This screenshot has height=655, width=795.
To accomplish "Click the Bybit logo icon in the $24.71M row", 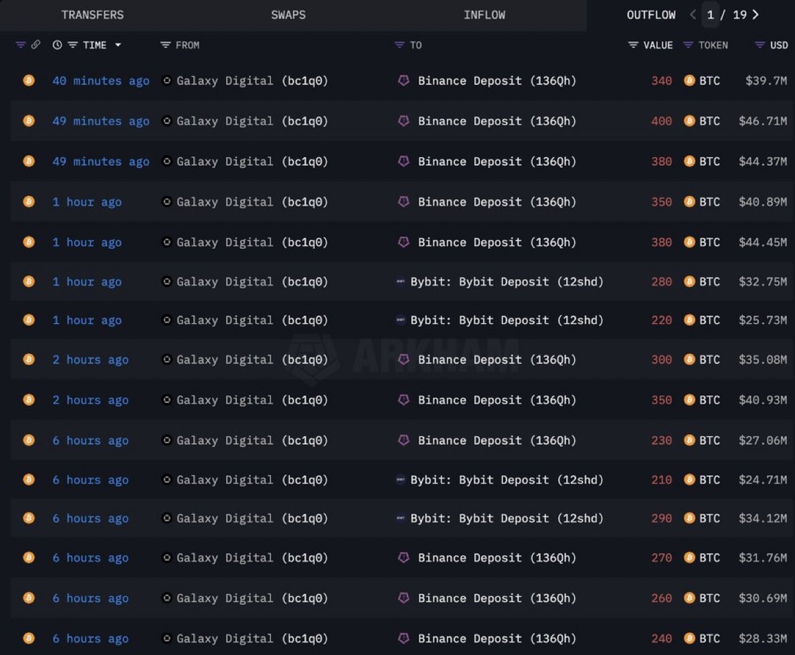I will coord(401,479).
